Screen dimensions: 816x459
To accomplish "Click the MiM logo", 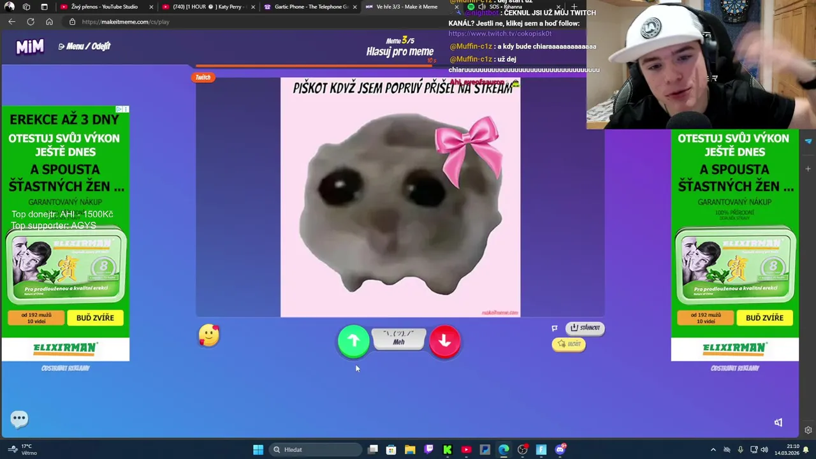I will (x=30, y=46).
